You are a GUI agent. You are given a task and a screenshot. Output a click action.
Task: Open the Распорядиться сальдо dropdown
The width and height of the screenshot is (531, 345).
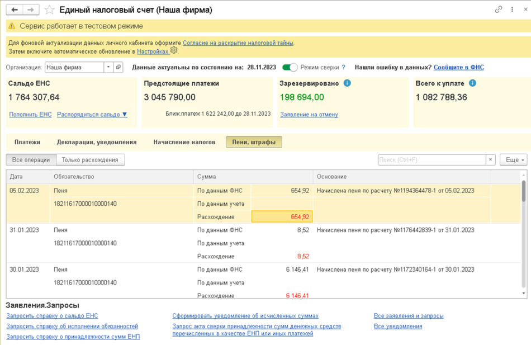pyautogui.click(x=92, y=115)
